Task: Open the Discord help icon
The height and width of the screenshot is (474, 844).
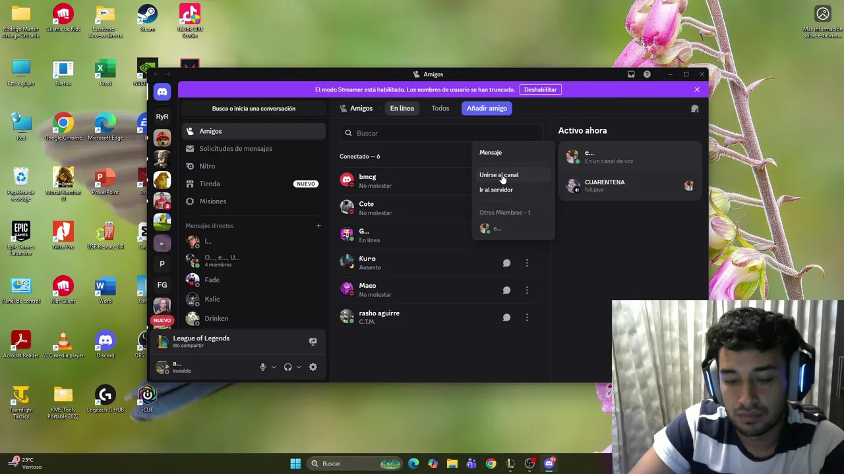Action: click(647, 74)
